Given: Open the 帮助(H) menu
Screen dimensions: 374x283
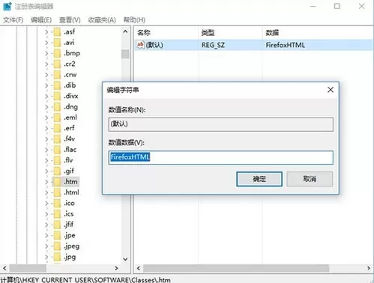Looking at the screenshot, I should (x=134, y=19).
